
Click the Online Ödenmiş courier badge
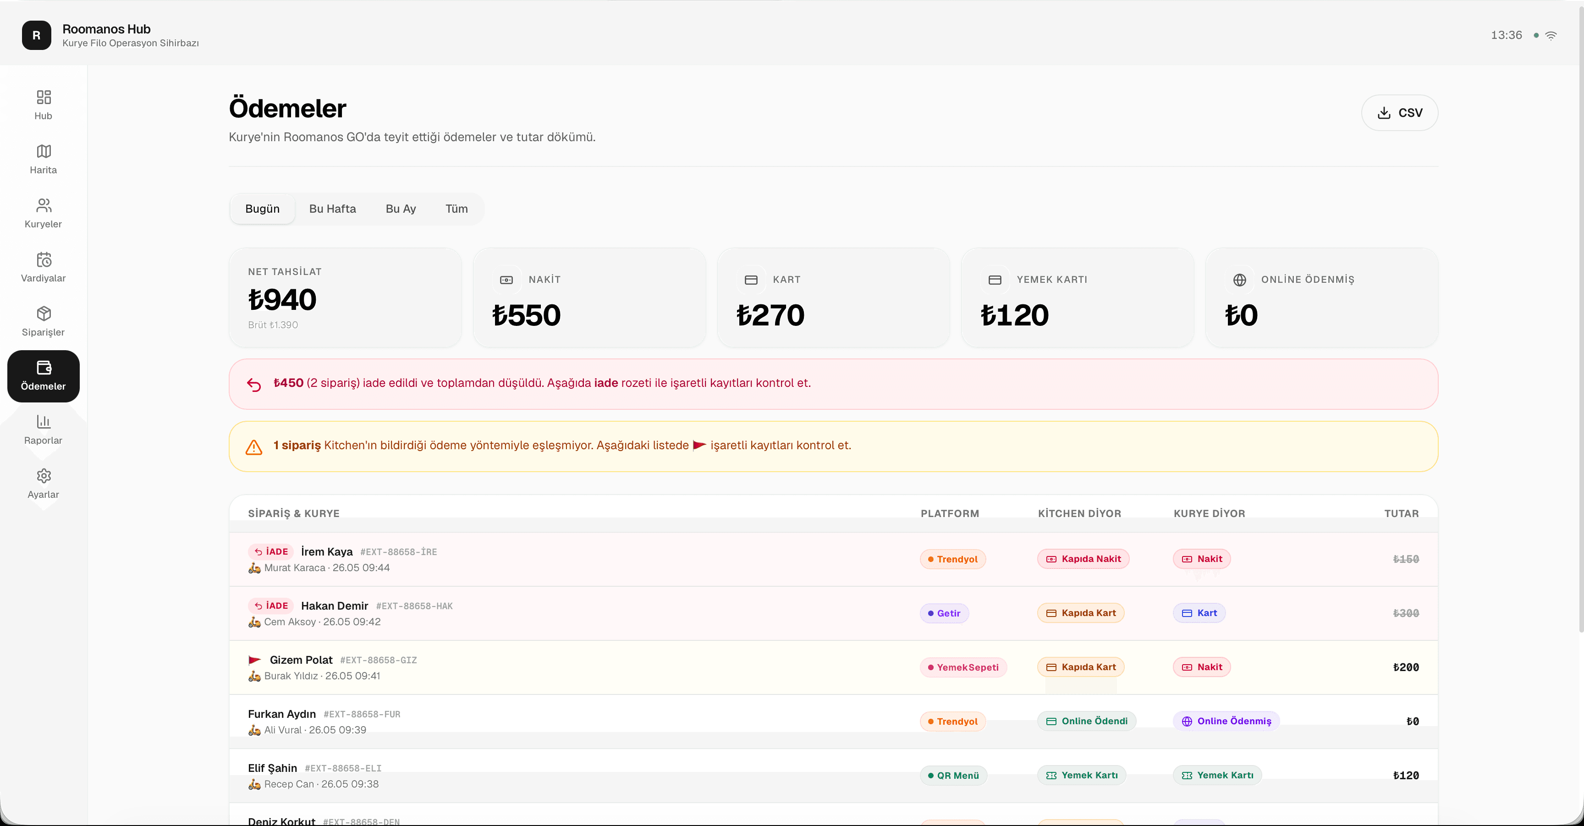click(x=1226, y=721)
